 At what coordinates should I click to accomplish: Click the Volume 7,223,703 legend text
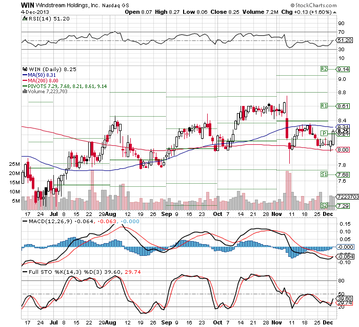(x=48, y=92)
